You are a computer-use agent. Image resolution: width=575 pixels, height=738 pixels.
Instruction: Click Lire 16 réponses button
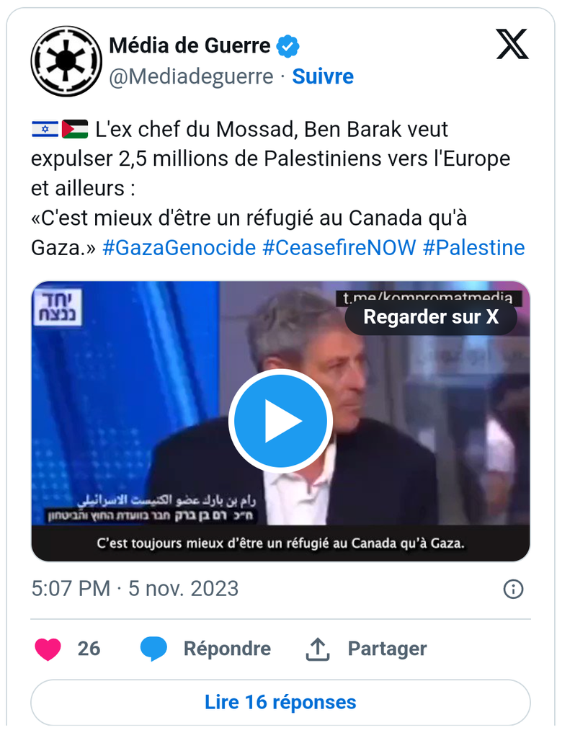280,702
